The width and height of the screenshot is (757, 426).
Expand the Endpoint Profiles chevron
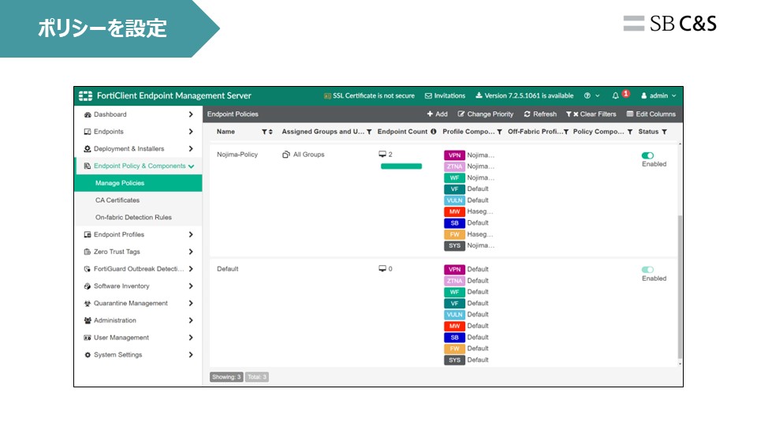(191, 234)
